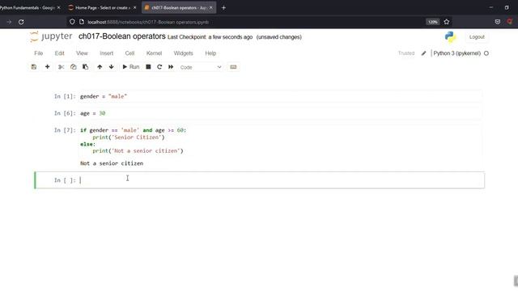
Task: Click the Last Checkpoint text
Action: coord(210,37)
